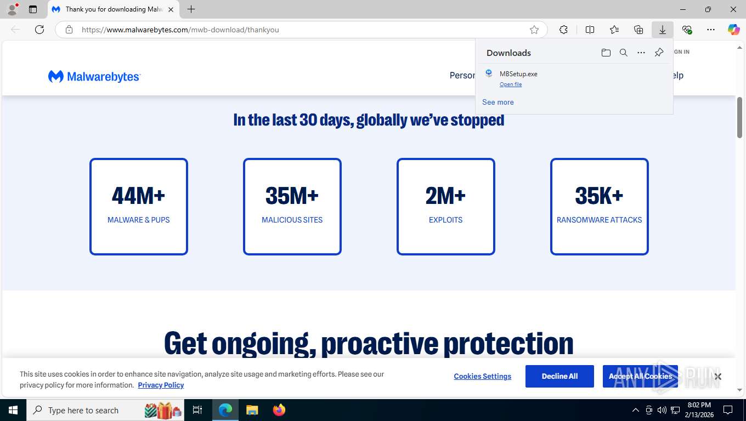Viewport: 746px width, 421px height.
Task: Open File Explorer from taskbar
Action: [252, 410]
